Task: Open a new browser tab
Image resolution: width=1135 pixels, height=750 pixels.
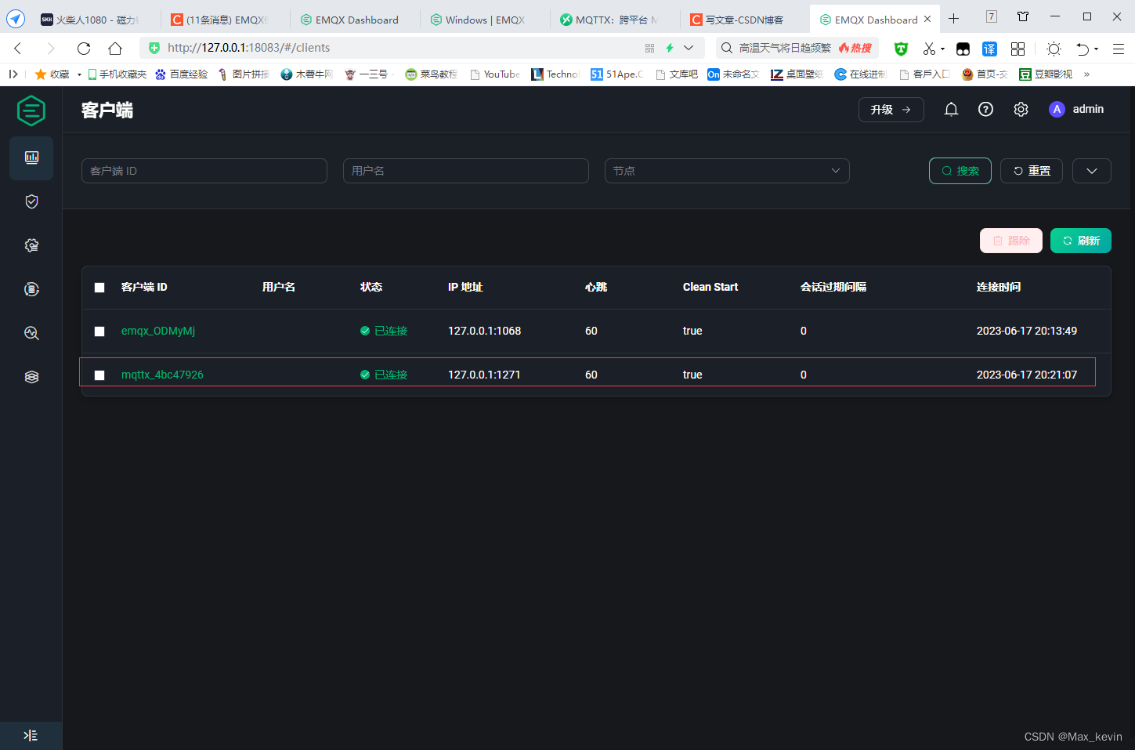Action: coord(953,18)
